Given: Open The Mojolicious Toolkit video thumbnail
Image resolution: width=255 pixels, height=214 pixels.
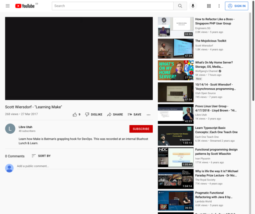Looking at the screenshot, I should pyautogui.click(x=176, y=49).
